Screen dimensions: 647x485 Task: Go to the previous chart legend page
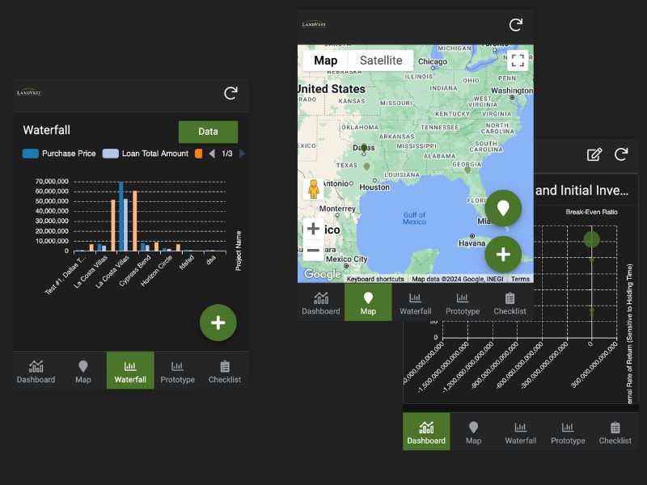click(212, 154)
